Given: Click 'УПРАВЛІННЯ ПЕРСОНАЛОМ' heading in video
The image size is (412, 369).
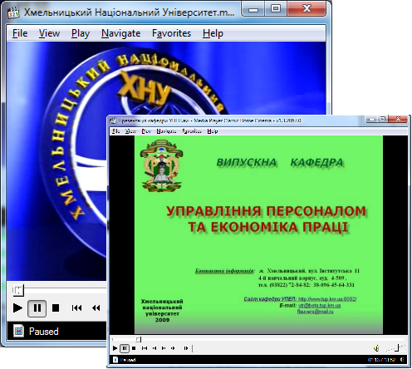Looking at the screenshot, I should coord(266,211).
